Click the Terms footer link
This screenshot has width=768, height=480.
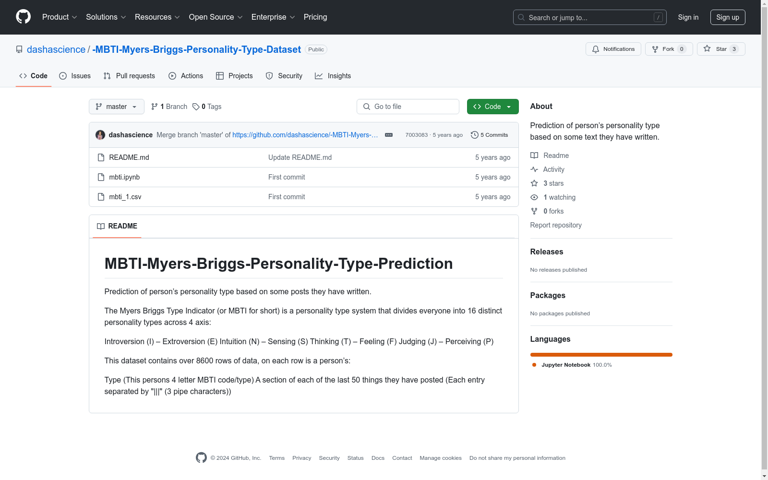point(277,458)
